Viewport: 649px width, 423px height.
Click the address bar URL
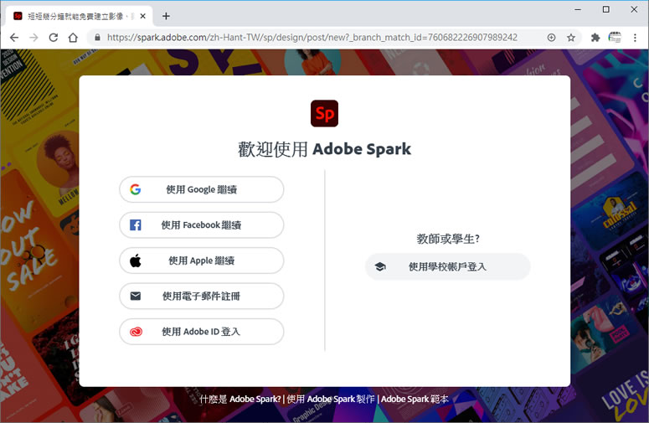pos(312,37)
